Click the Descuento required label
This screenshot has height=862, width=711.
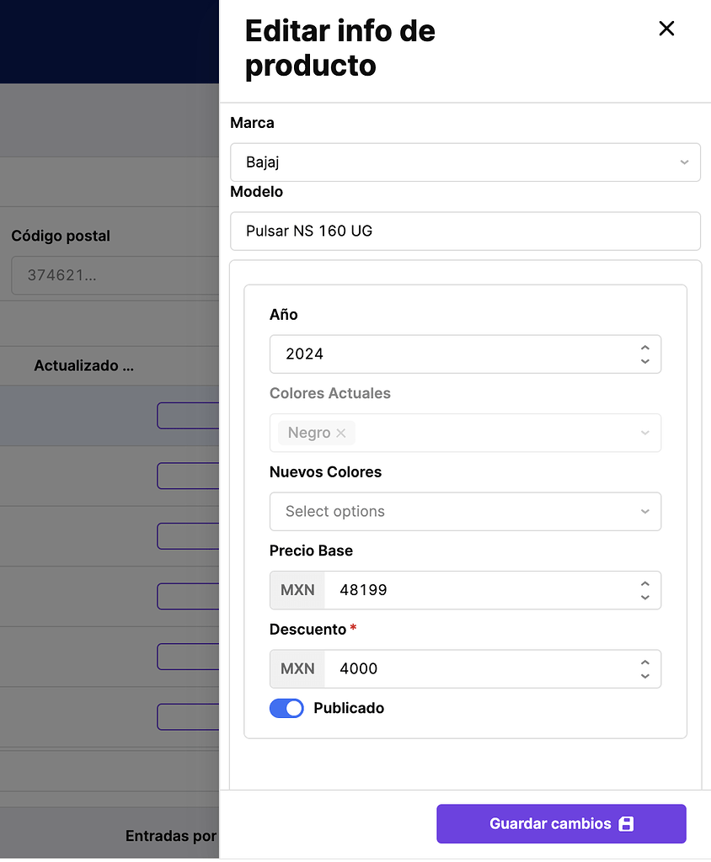click(x=313, y=629)
